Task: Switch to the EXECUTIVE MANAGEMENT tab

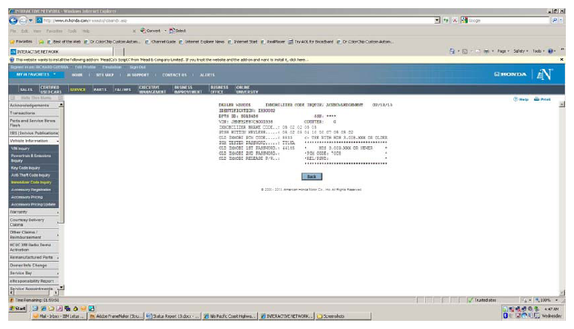Action: pos(153,89)
